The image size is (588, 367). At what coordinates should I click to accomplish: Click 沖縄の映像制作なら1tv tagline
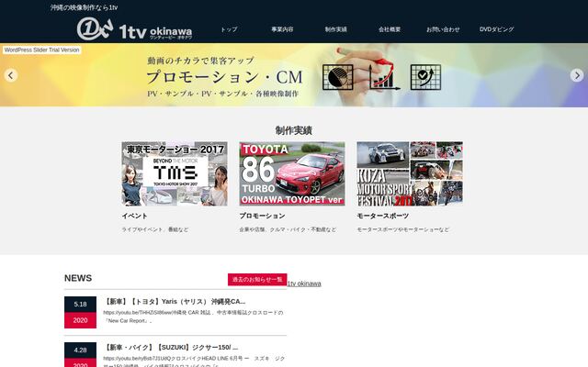click(84, 7)
